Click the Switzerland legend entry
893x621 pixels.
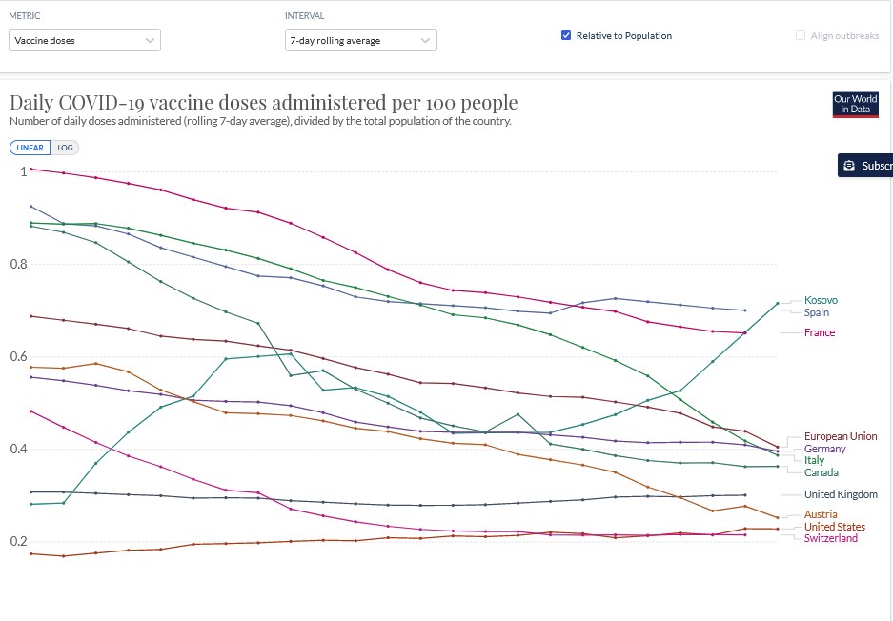point(830,538)
